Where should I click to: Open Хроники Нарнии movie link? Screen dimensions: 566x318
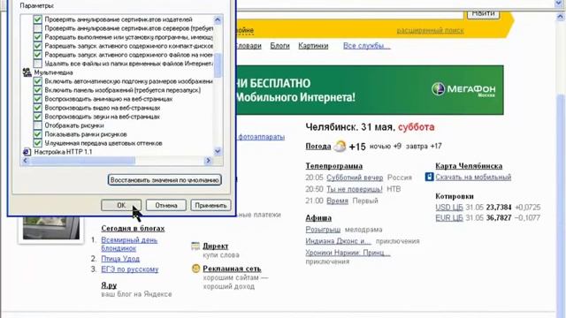348,253
